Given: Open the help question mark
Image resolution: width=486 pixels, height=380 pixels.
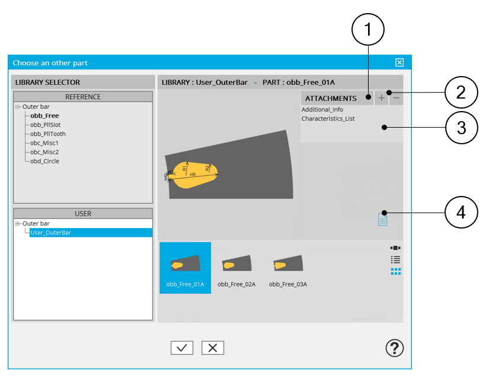Looking at the screenshot, I should coord(393,348).
